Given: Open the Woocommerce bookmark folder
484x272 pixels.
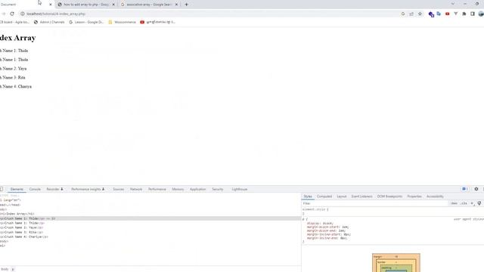Looking at the screenshot, I should (123, 22).
